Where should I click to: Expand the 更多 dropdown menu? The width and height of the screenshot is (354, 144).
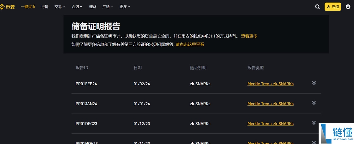point(125,7)
